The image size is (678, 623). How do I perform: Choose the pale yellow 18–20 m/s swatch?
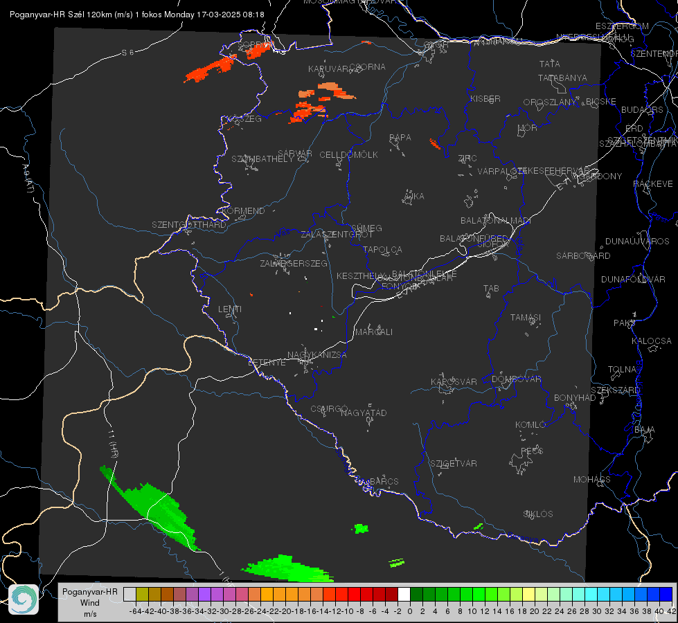[528, 594]
